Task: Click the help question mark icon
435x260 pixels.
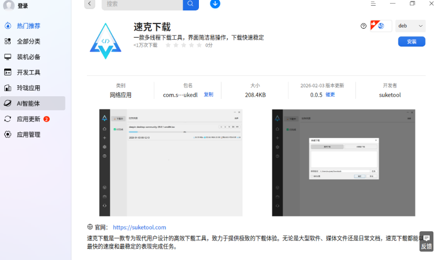Action: tap(363, 26)
